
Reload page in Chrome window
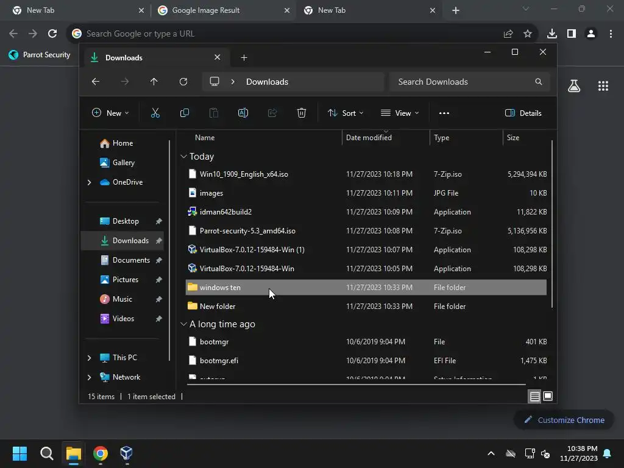point(52,34)
